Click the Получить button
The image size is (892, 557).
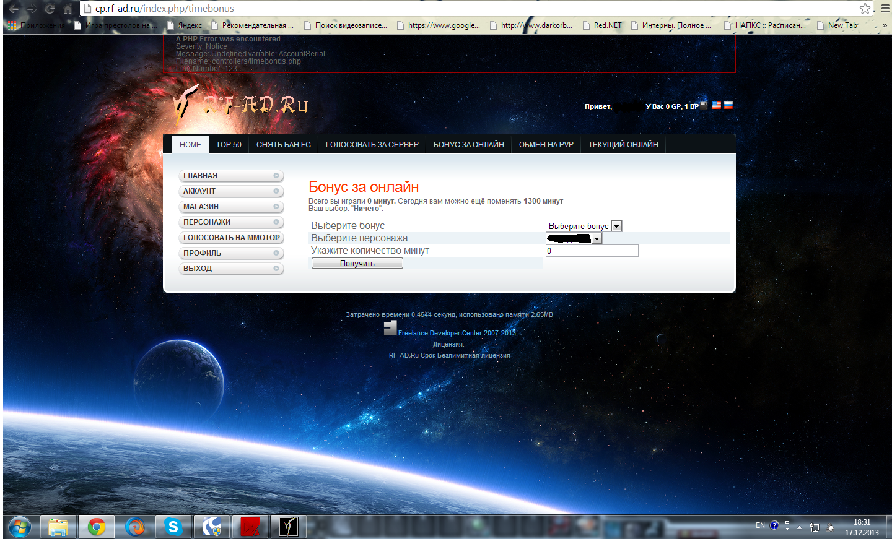click(357, 264)
